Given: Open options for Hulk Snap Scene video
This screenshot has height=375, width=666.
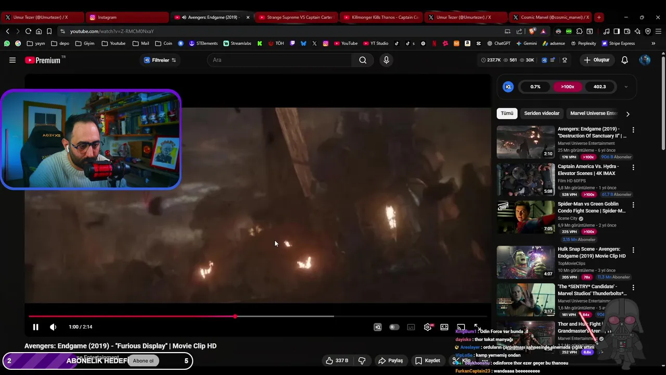Looking at the screenshot, I should tap(633, 250).
